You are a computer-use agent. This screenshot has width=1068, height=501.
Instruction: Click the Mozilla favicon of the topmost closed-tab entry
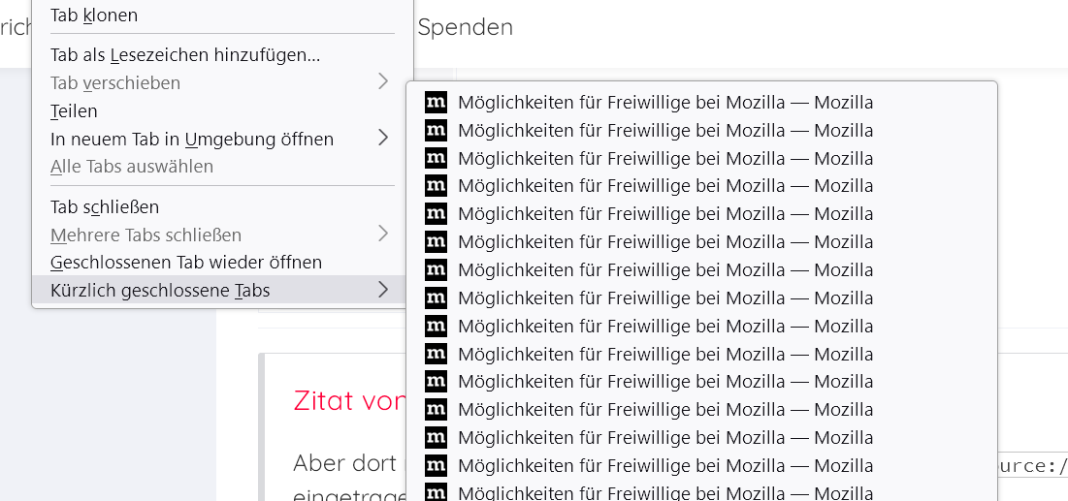point(436,103)
